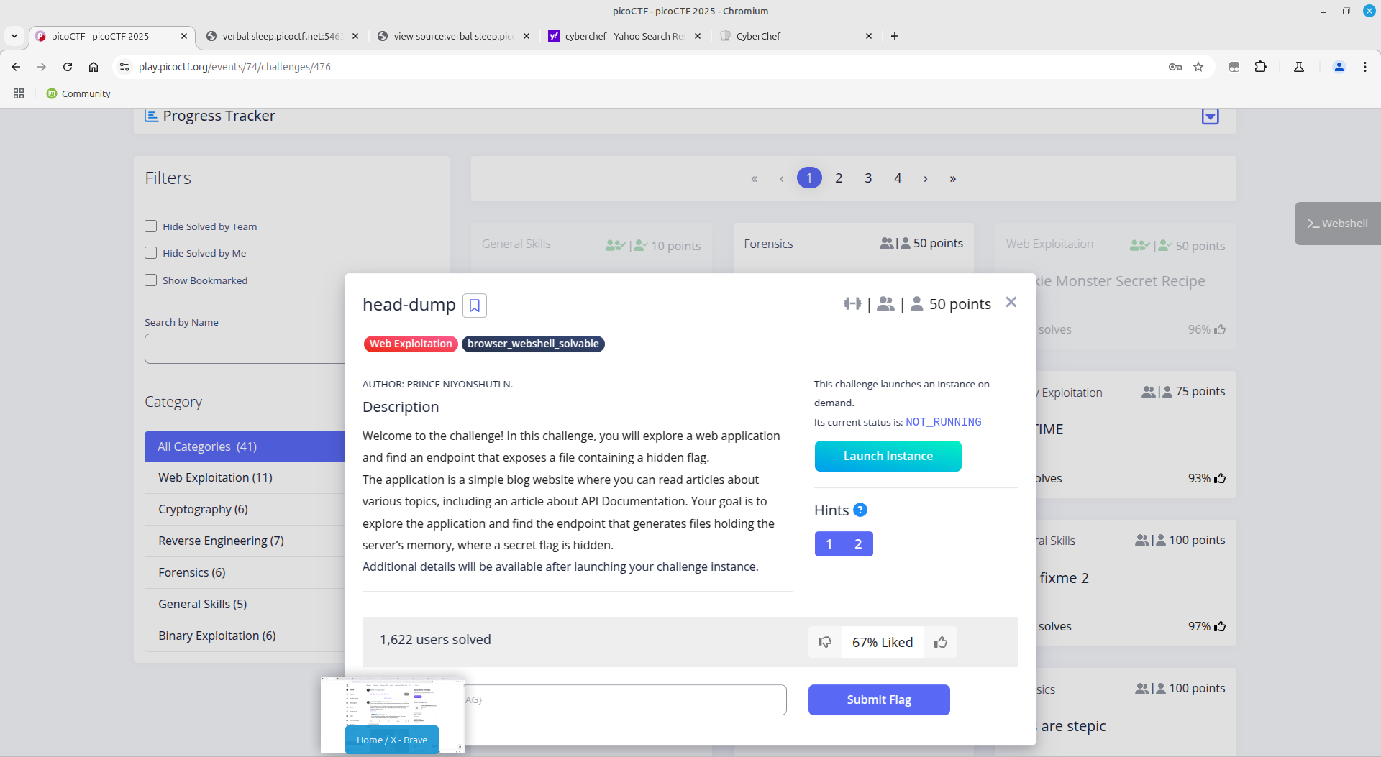Switch to the CyberChef tab
Image resolution: width=1381 pixels, height=757 pixels.
click(x=791, y=36)
